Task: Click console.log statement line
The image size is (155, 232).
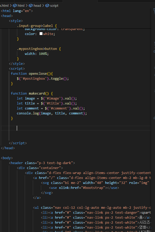Action: pyautogui.click(x=52, y=113)
